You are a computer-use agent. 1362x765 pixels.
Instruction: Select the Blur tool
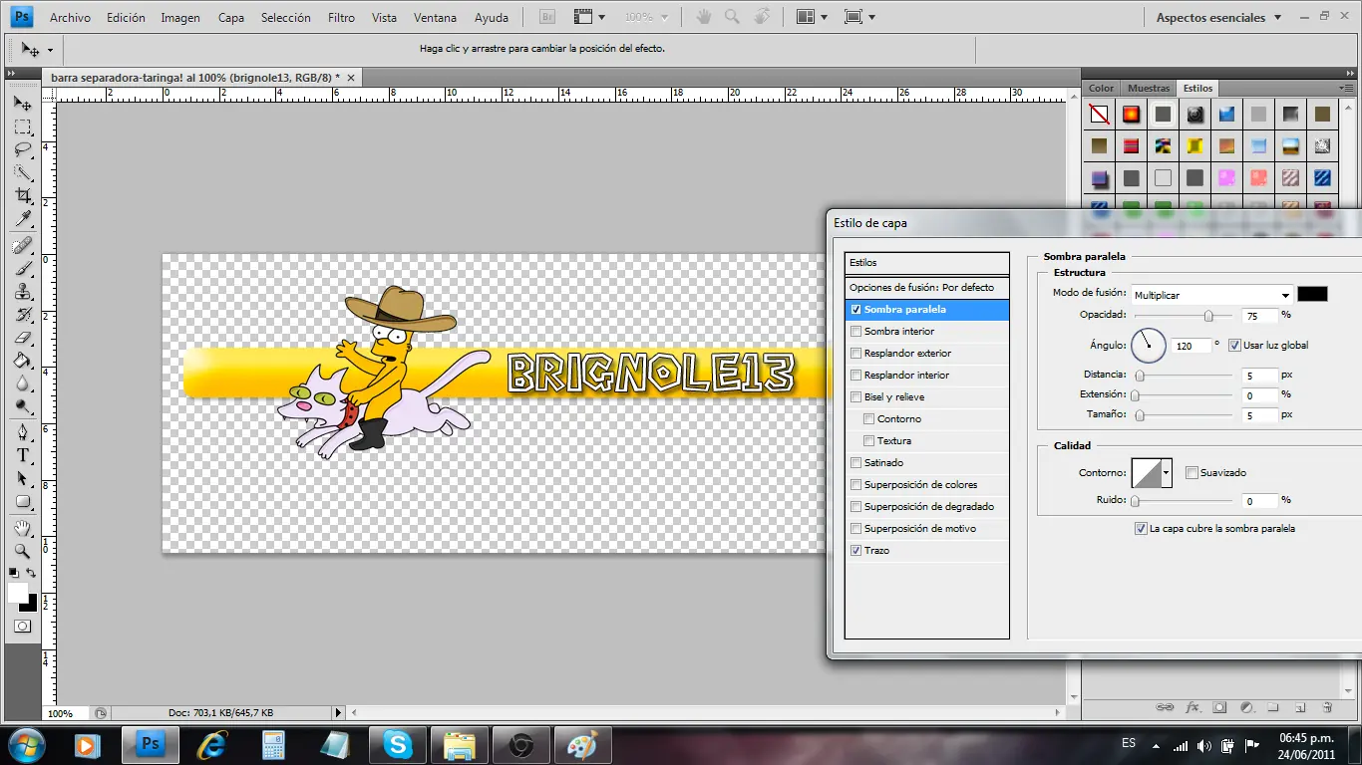(x=23, y=383)
